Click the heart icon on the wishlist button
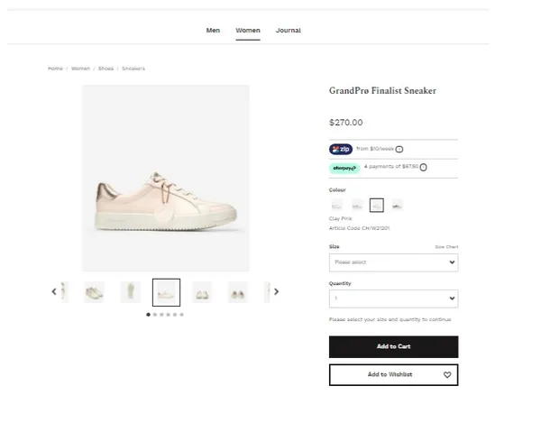The width and height of the screenshot is (541, 423). [447, 374]
